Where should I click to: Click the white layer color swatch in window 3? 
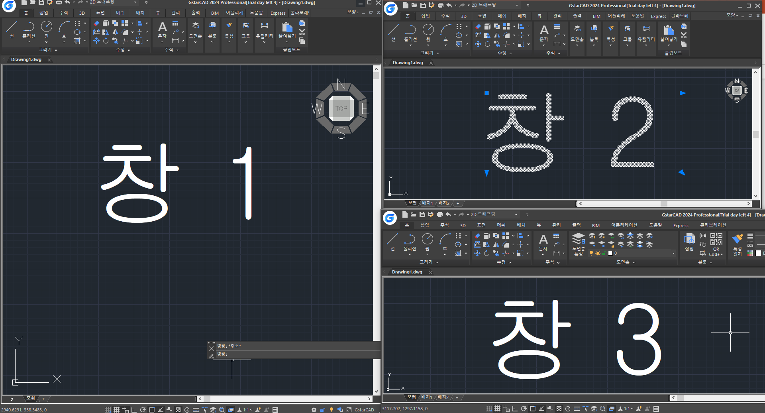(610, 253)
